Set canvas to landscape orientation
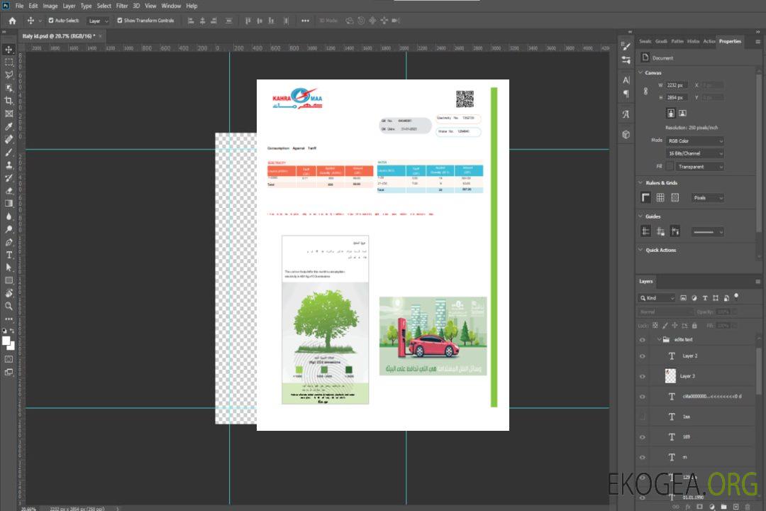766x511 pixels. (x=682, y=113)
